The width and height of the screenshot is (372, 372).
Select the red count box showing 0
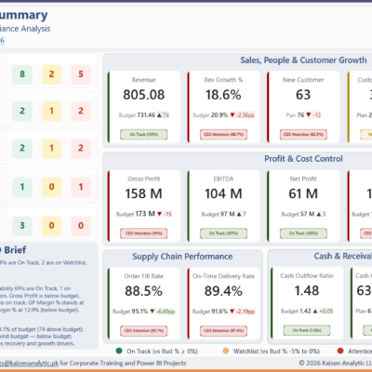pos(81,226)
